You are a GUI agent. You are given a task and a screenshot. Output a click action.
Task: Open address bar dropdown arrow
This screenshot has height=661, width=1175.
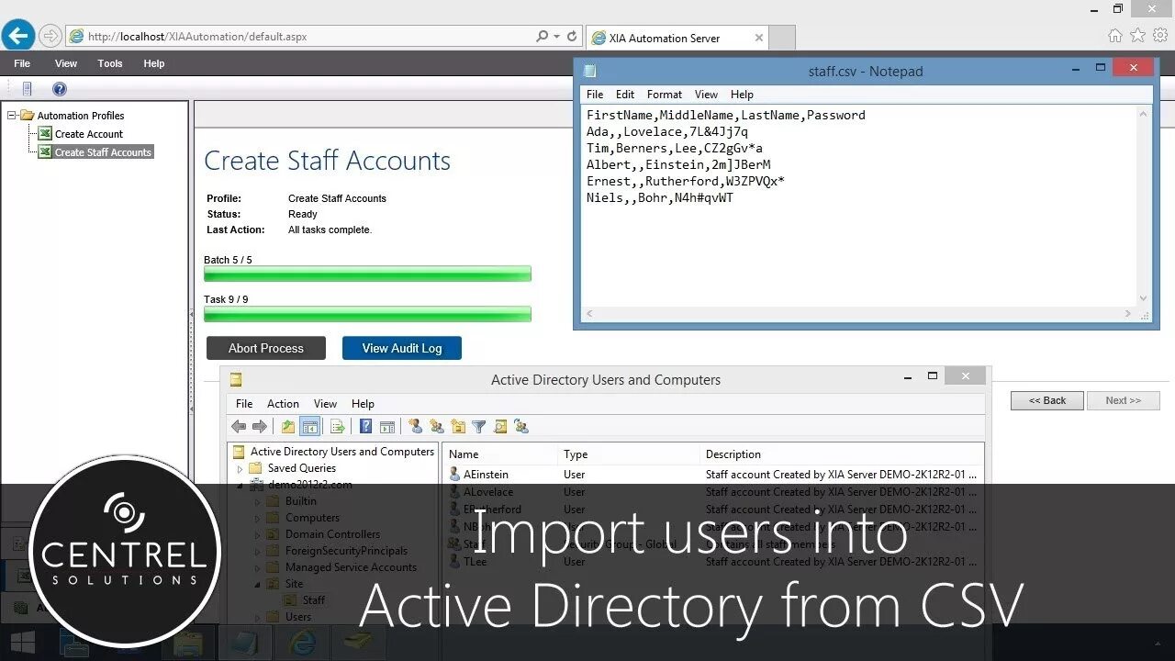pos(556,37)
